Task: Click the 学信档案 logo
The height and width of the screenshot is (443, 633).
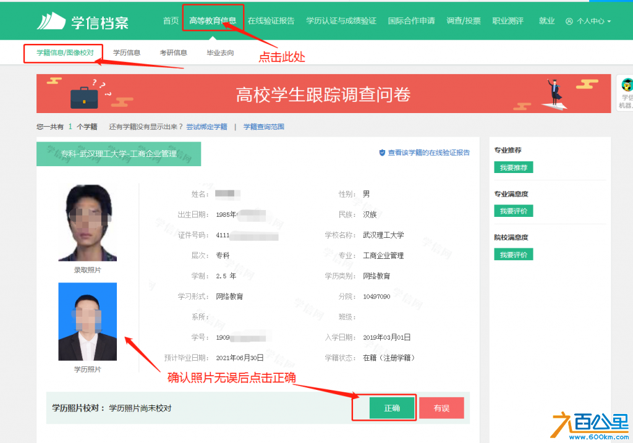Action: click(83, 22)
